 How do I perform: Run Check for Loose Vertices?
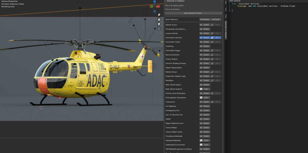(x=205, y=34)
